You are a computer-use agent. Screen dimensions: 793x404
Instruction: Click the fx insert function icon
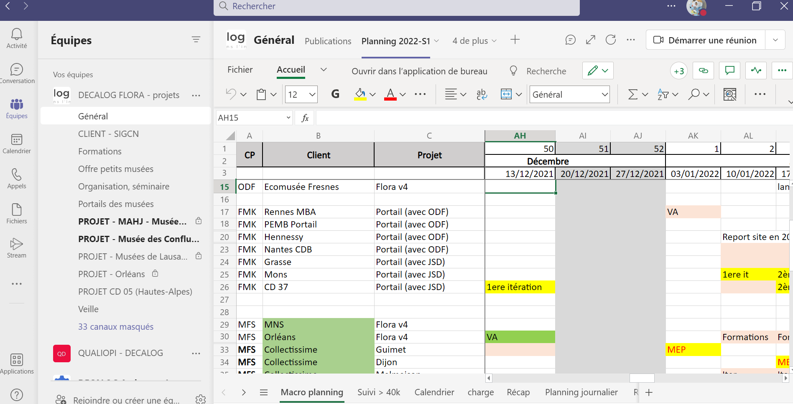[x=305, y=118]
